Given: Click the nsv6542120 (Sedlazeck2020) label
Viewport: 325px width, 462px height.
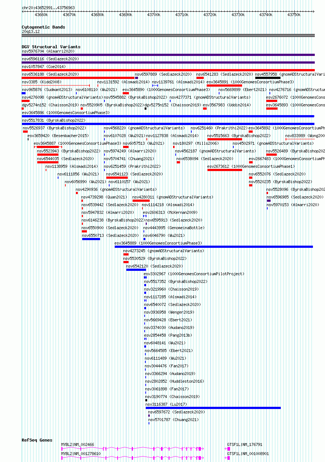Looking at the screenshot, I should pyautogui.click(x=154, y=266).
